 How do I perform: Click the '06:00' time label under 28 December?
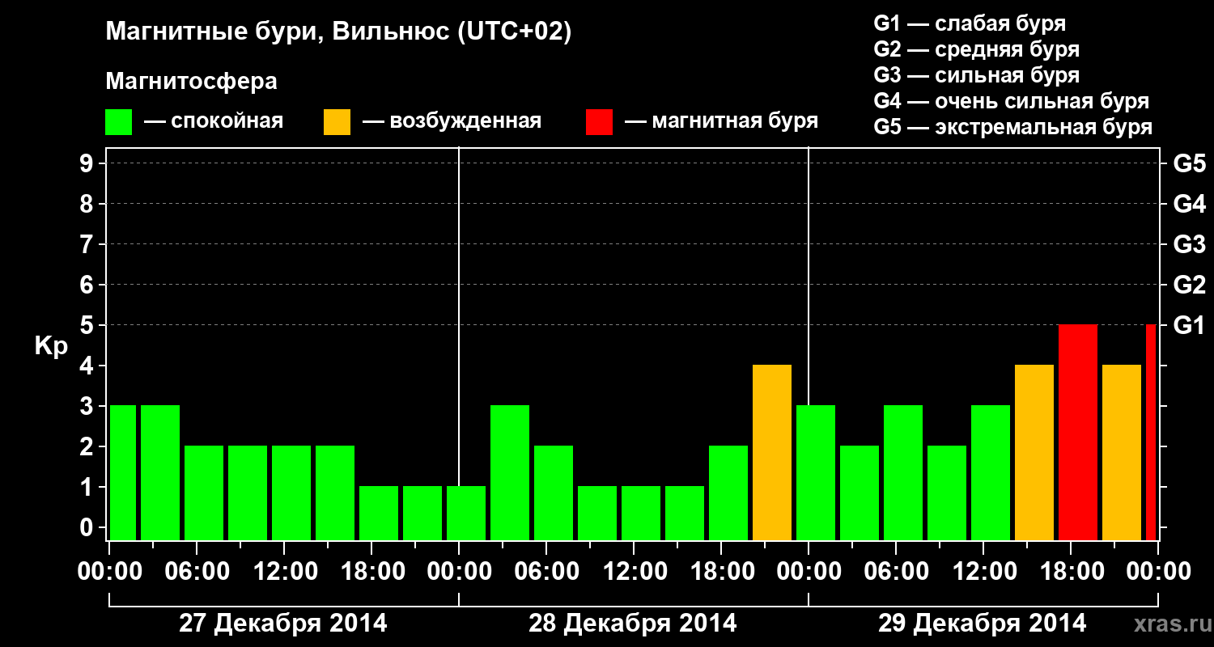click(x=546, y=572)
